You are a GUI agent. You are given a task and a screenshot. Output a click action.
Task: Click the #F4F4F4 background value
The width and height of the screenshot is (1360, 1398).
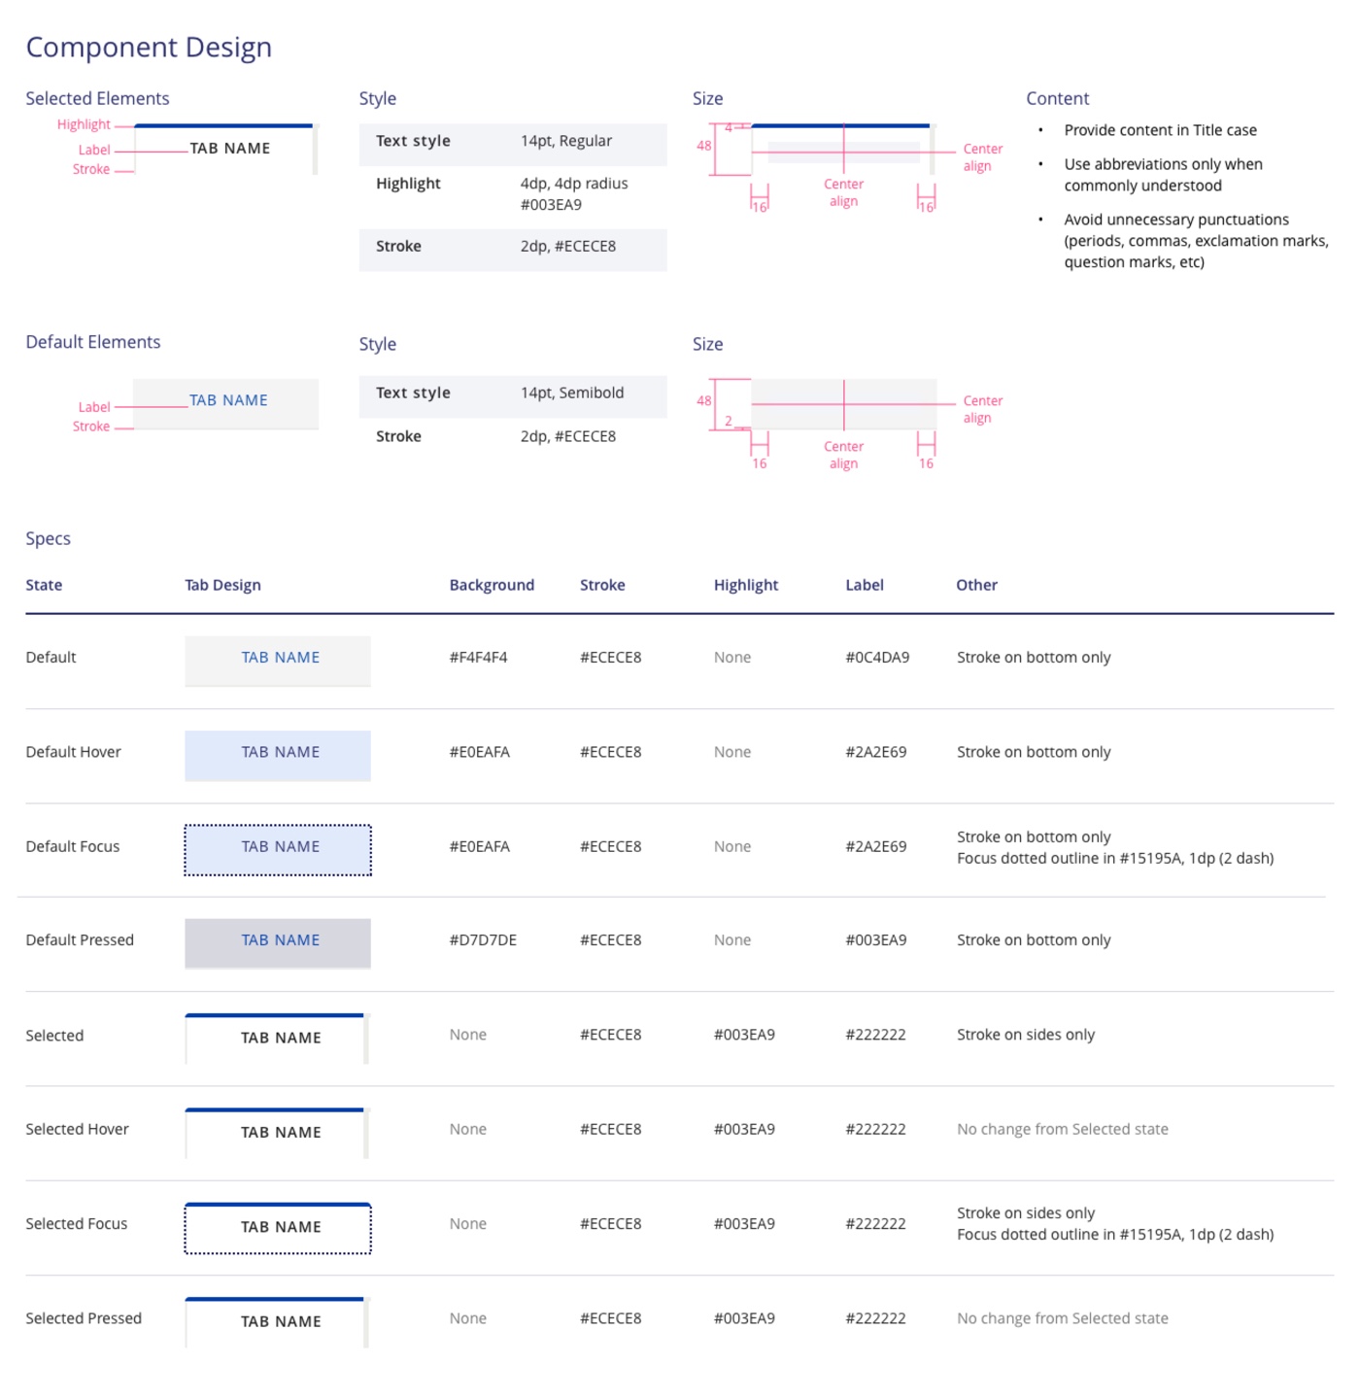[x=478, y=658]
